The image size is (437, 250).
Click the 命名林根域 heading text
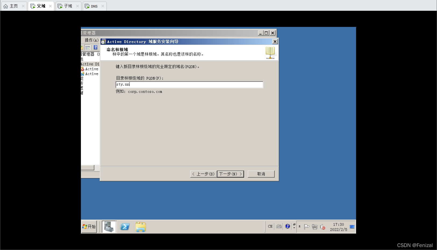point(117,50)
